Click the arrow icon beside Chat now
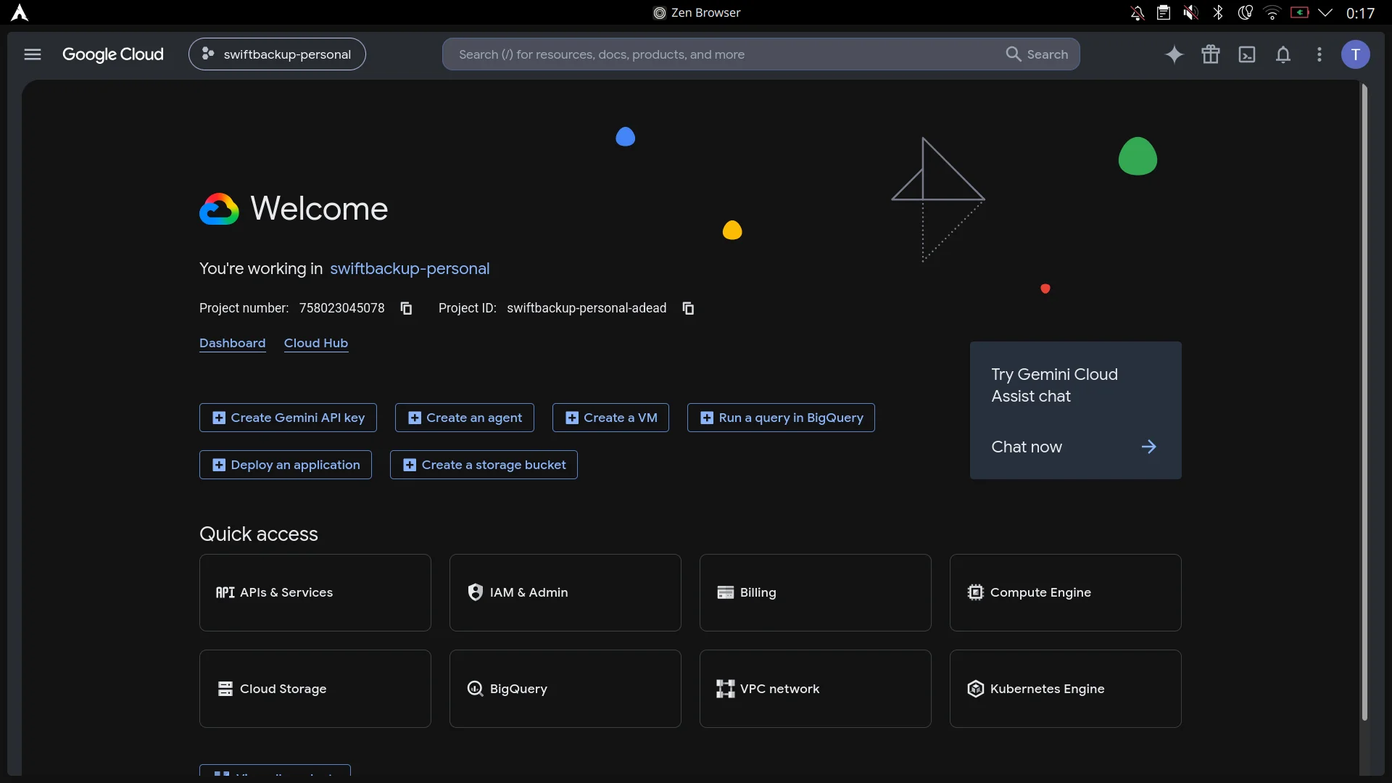Viewport: 1392px width, 783px height. click(x=1149, y=447)
